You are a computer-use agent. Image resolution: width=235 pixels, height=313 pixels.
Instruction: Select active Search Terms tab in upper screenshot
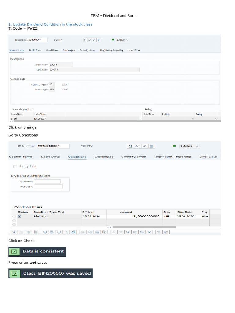click(17, 50)
